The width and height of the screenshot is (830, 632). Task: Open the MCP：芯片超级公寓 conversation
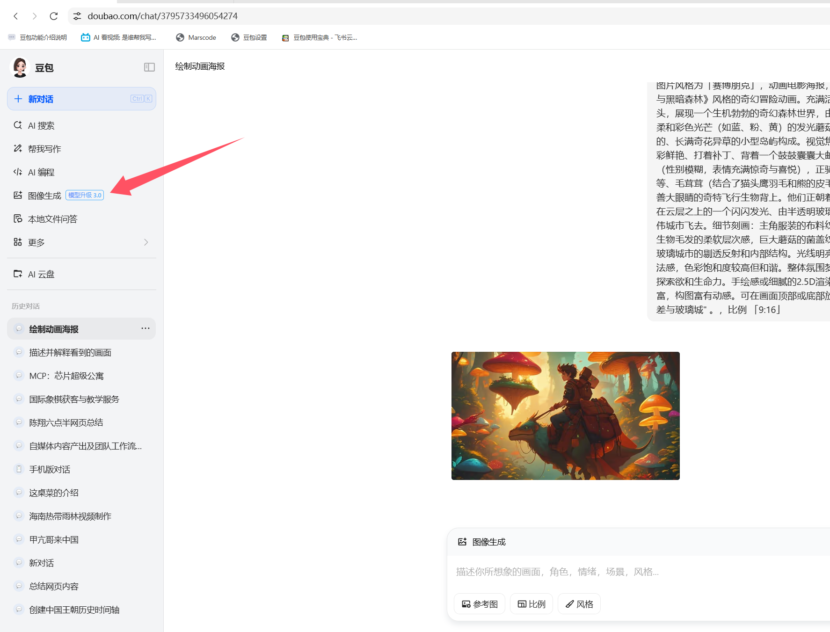click(x=66, y=376)
